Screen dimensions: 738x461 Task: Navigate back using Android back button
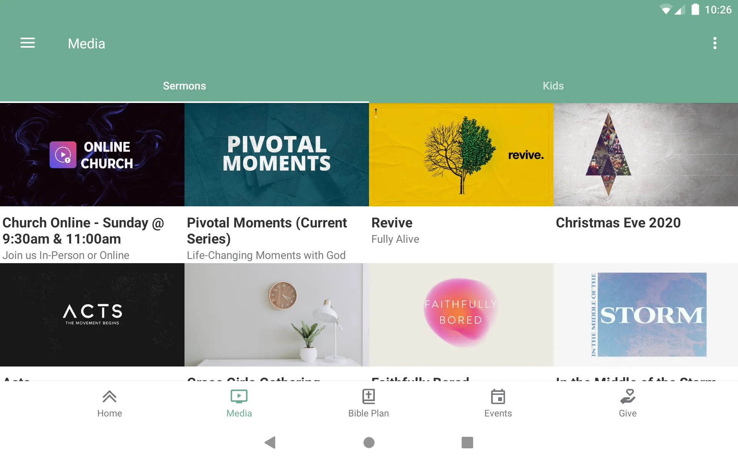click(x=269, y=443)
